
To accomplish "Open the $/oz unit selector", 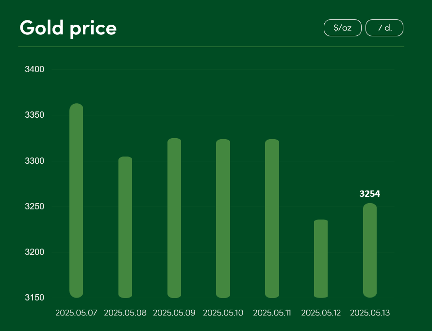I will coord(343,28).
